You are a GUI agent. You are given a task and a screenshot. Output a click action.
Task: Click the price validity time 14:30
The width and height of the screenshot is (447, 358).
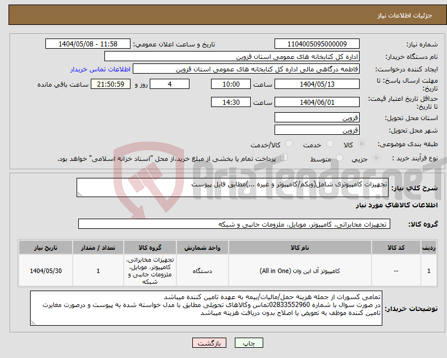pos(231,102)
